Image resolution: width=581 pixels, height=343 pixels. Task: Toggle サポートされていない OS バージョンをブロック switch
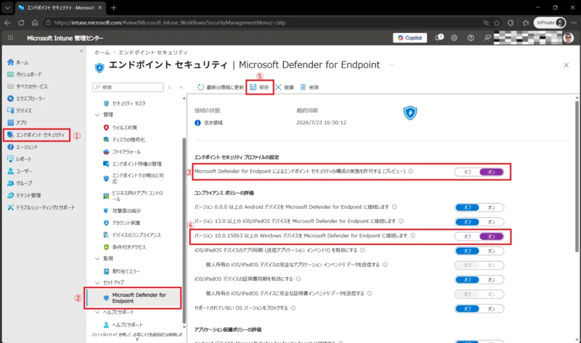479,309
